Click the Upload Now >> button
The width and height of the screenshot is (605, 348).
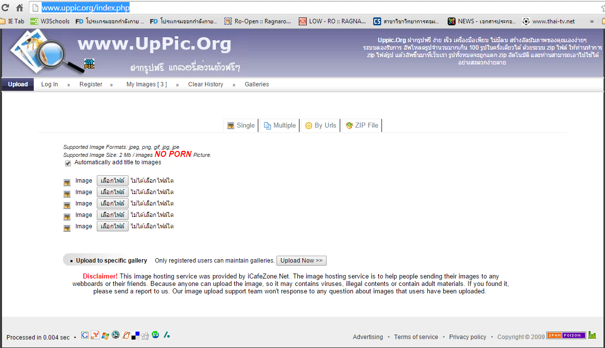pyautogui.click(x=301, y=261)
